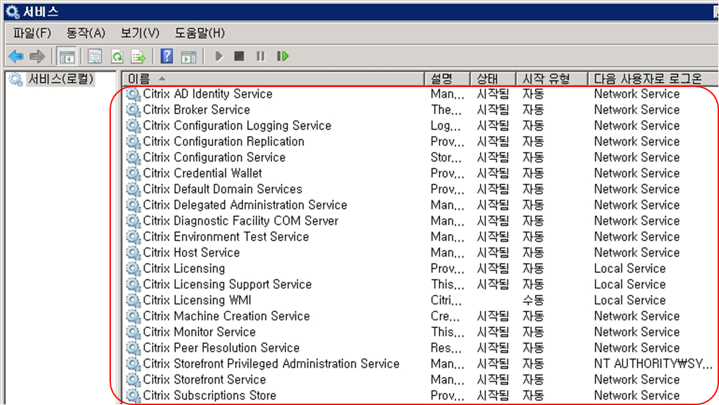This screenshot has width=719, height=405.
Task: Click gear icon of Citrix Host Service
Action: tap(133, 253)
